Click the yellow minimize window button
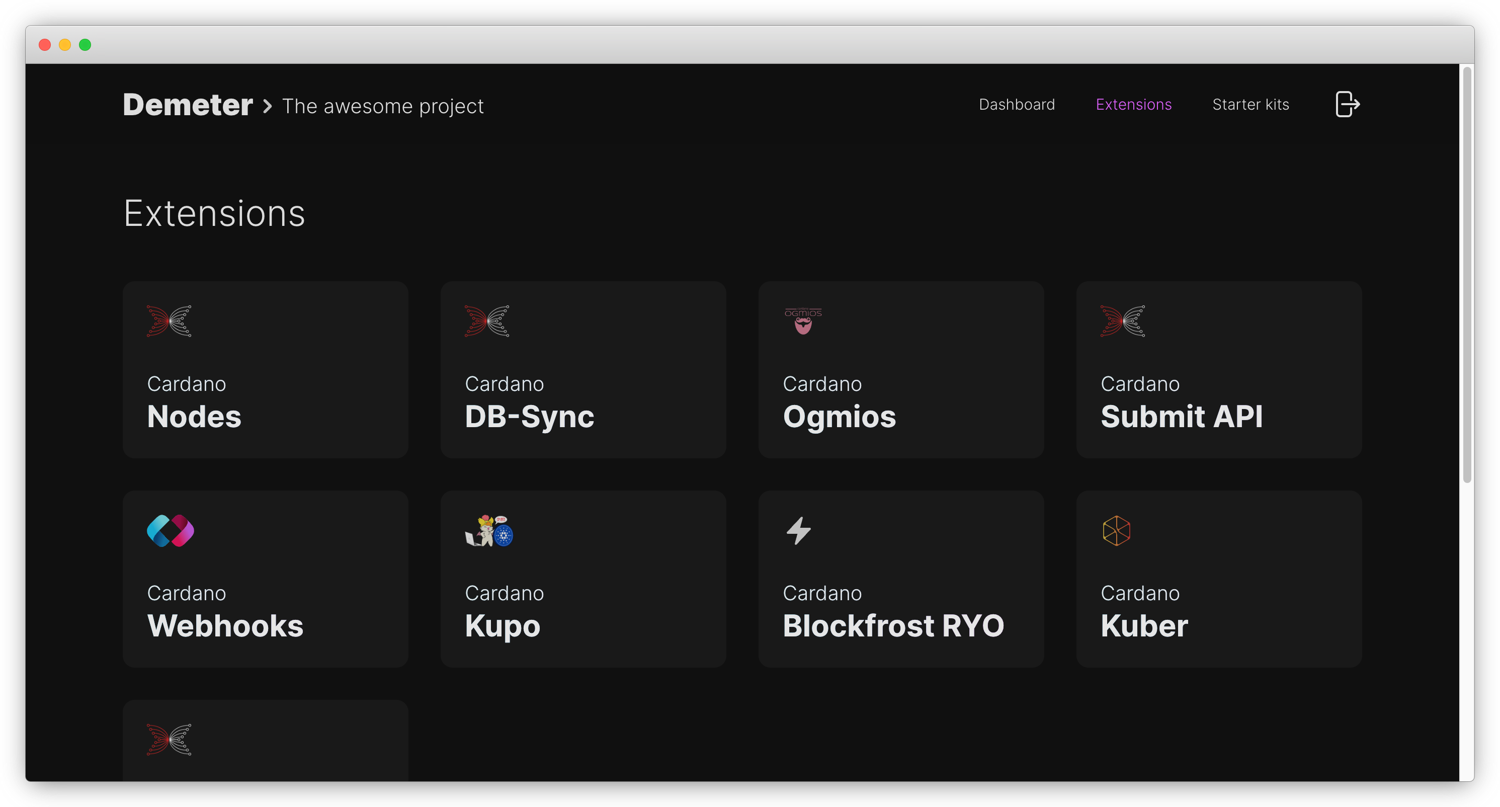The height and width of the screenshot is (807, 1500). pyautogui.click(x=64, y=45)
